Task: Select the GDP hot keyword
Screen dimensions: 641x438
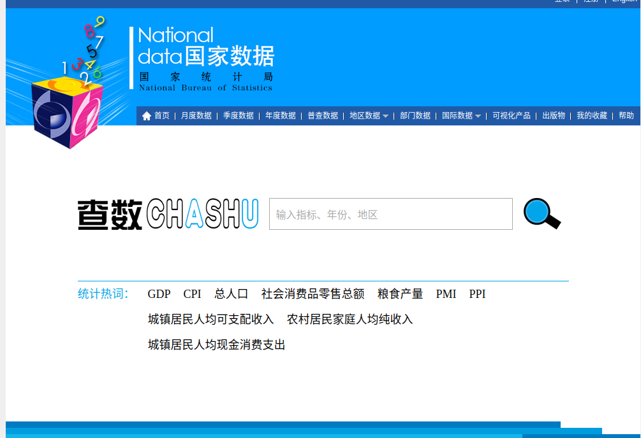Action: [x=159, y=294]
